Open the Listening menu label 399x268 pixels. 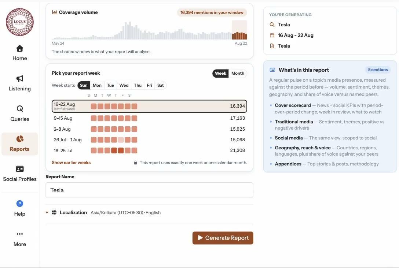(x=19, y=89)
